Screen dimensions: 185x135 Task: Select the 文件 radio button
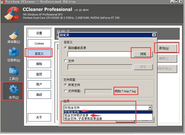pyautogui.click(x=66, y=61)
